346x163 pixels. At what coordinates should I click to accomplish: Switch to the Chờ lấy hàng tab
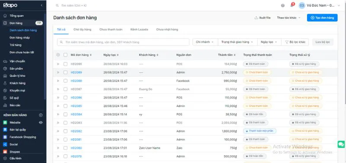[x=82, y=29]
